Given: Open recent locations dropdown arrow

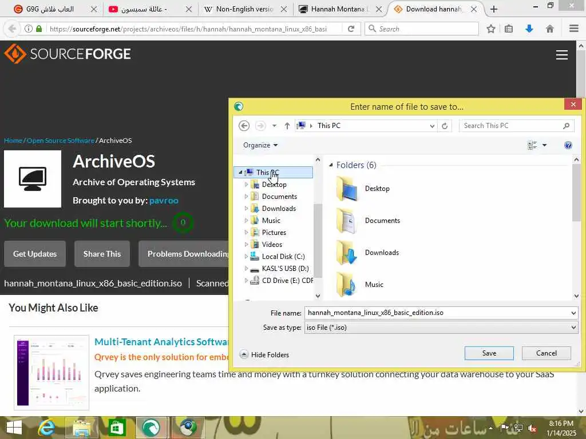Looking at the screenshot, I should click(x=274, y=126).
